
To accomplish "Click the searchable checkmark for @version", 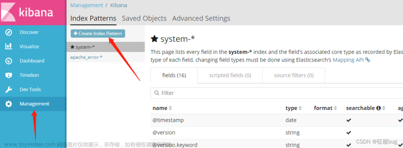I will (x=349, y=133).
